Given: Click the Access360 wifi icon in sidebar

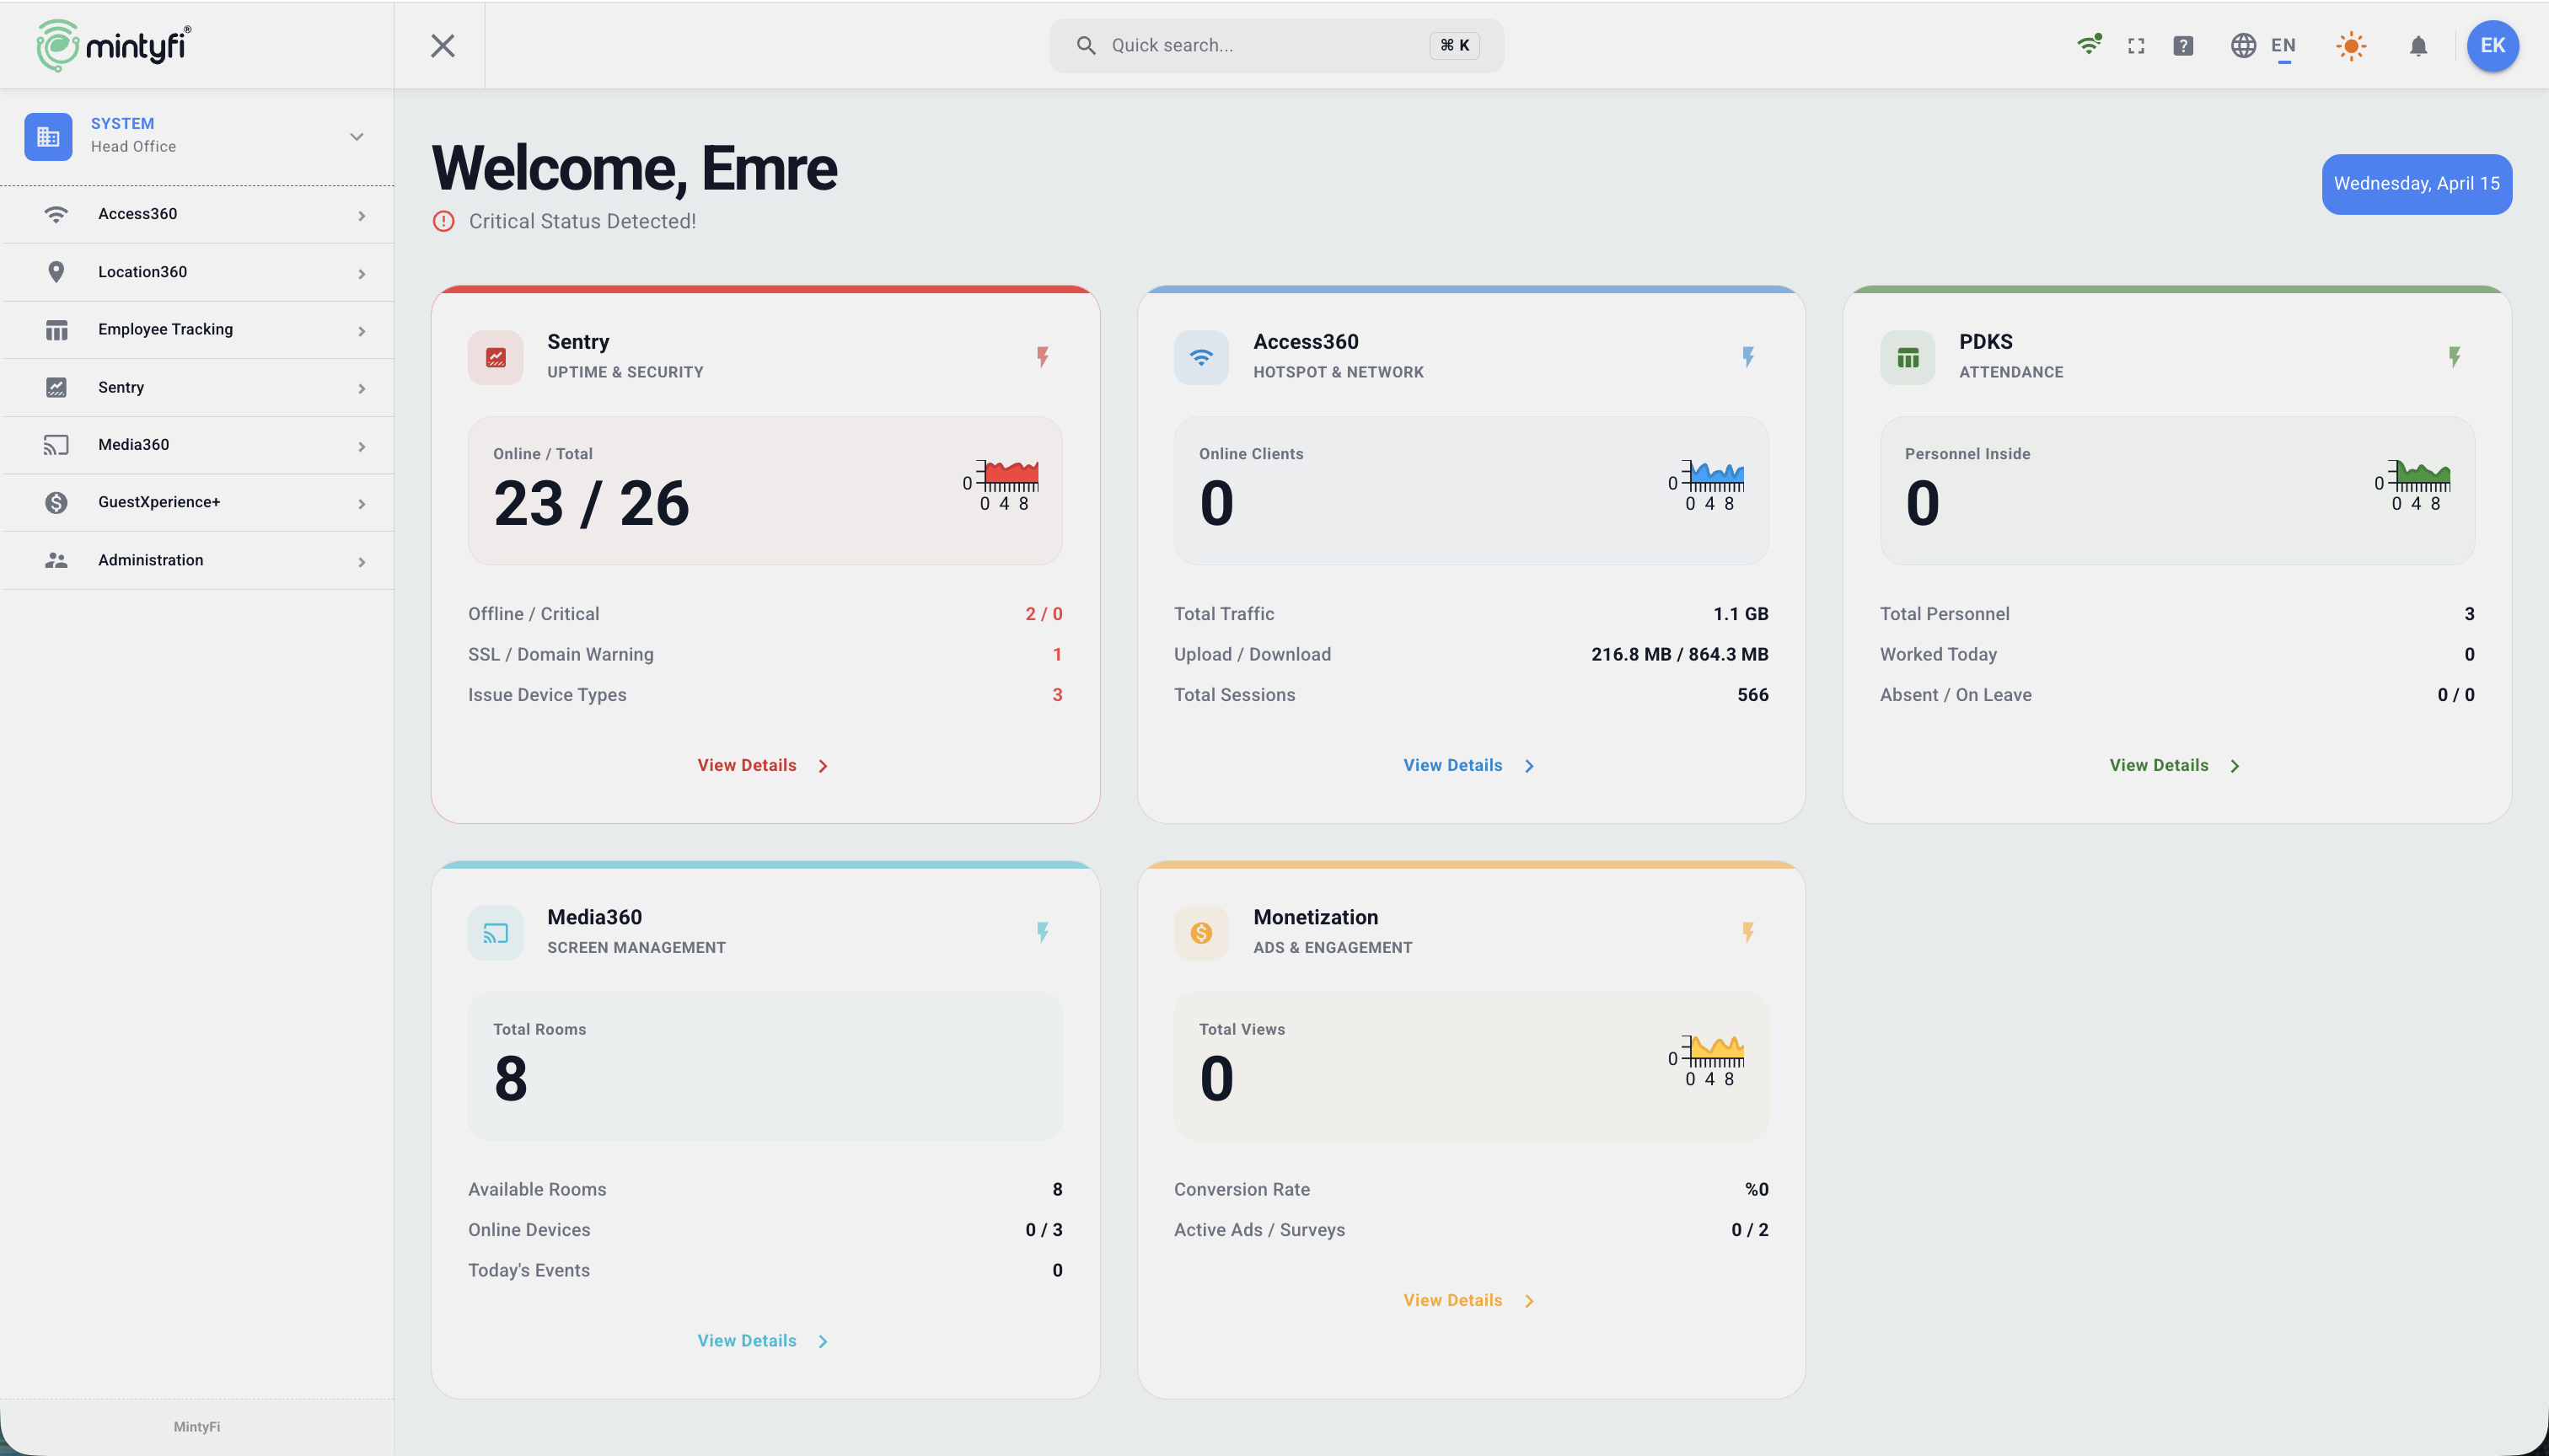Looking at the screenshot, I should pos(56,214).
